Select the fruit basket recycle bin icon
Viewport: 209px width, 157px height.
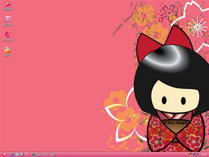pos(7,50)
